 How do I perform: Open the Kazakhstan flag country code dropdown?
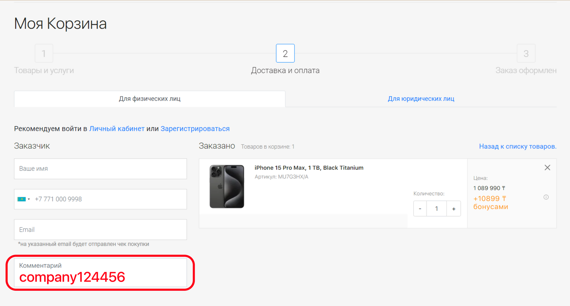pos(24,199)
